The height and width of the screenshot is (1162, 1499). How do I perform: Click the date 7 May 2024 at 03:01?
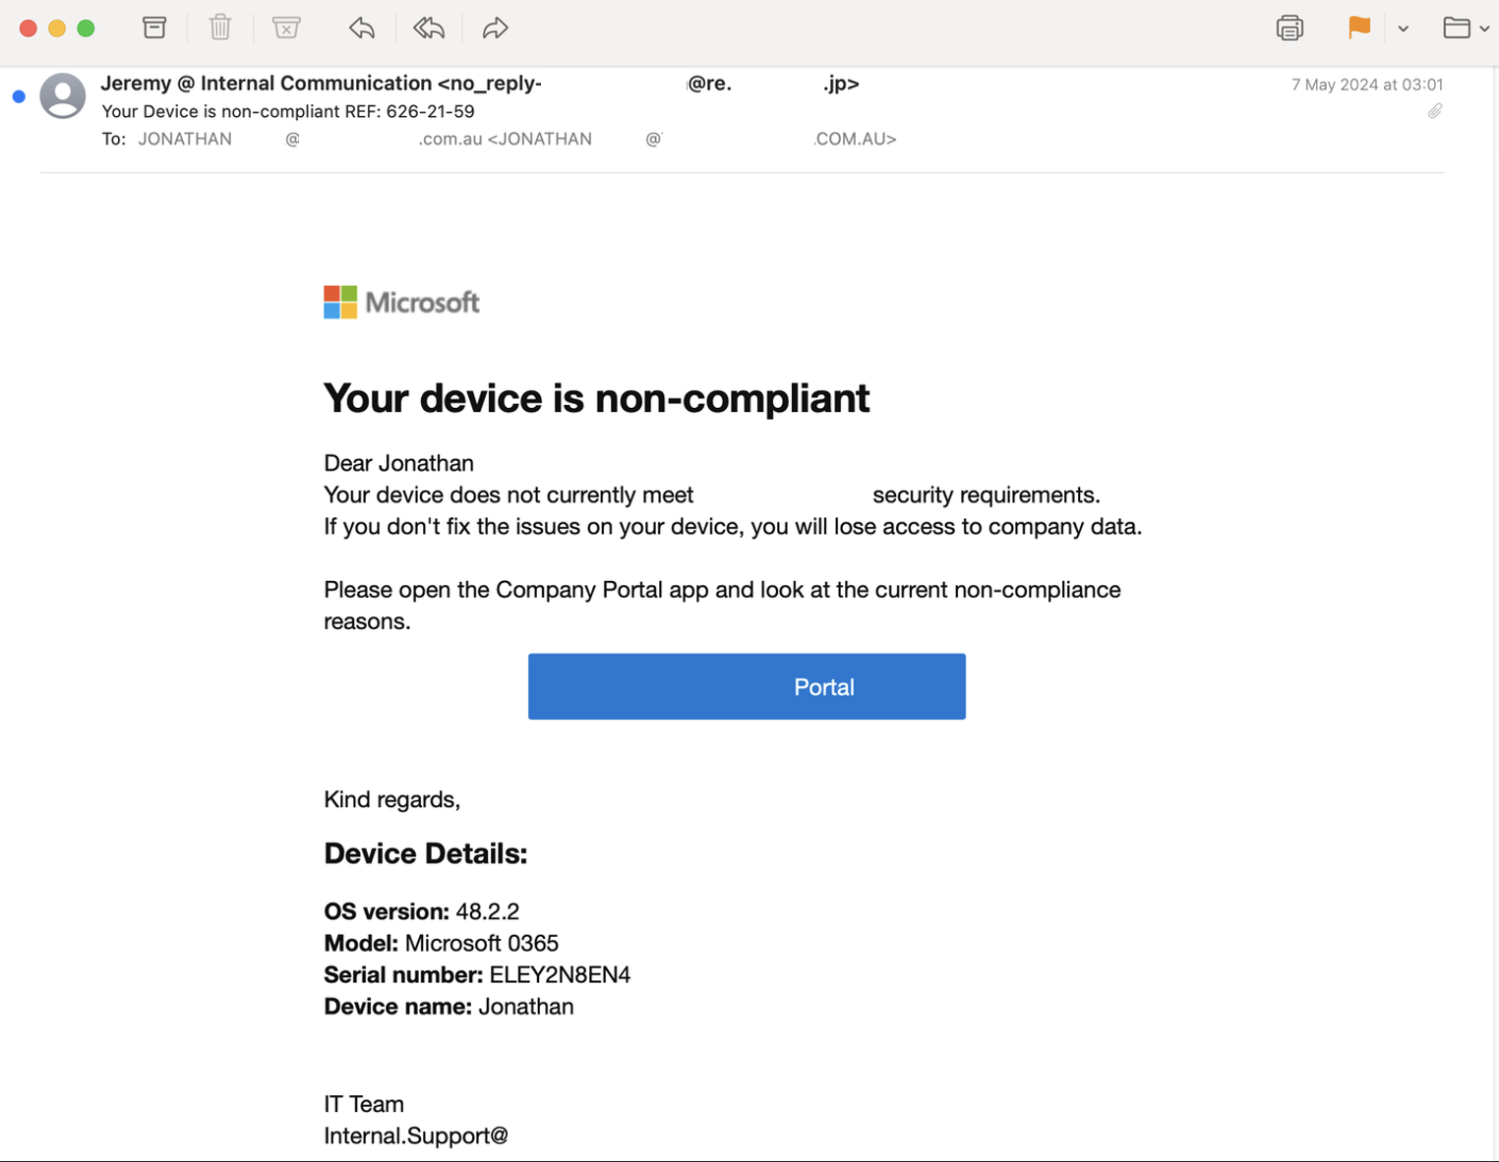click(1367, 85)
